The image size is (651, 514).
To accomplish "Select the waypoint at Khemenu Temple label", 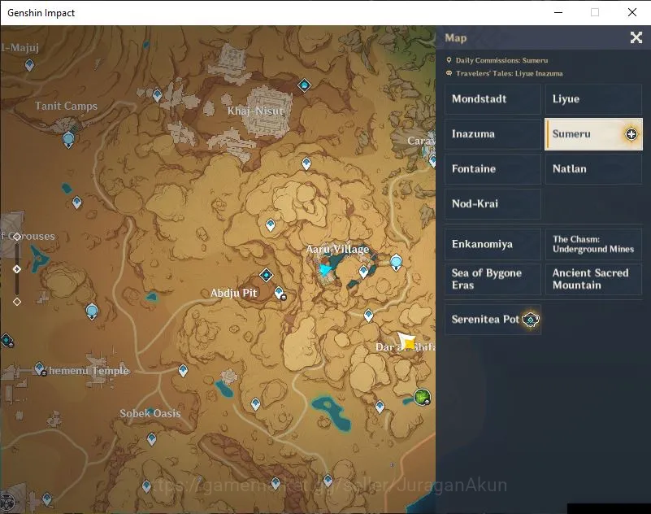I will (x=40, y=368).
